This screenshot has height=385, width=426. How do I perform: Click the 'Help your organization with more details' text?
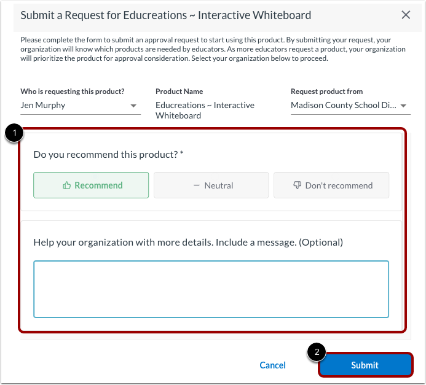click(188, 243)
